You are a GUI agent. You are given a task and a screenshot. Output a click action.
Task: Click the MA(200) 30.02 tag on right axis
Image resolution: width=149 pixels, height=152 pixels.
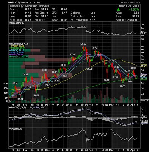pyautogui.click(x=144, y=79)
